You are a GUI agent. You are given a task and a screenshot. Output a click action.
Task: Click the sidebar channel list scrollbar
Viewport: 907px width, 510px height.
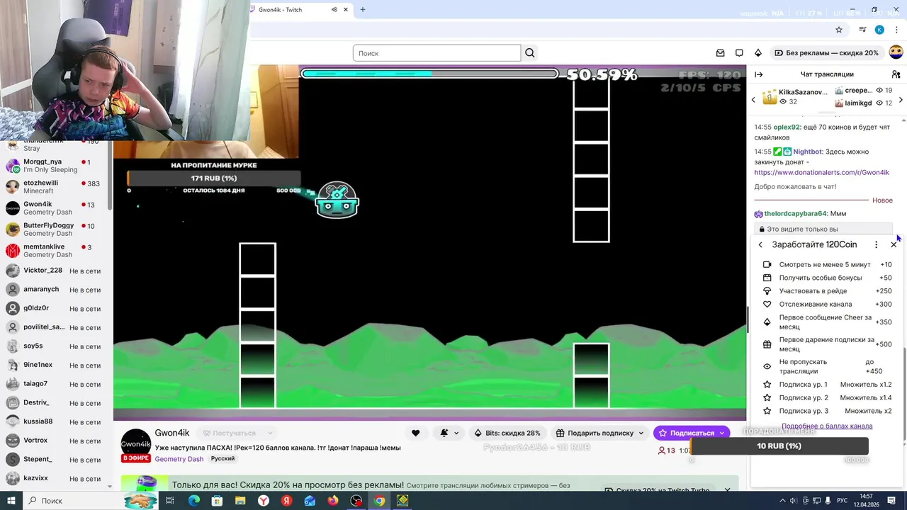[109, 177]
